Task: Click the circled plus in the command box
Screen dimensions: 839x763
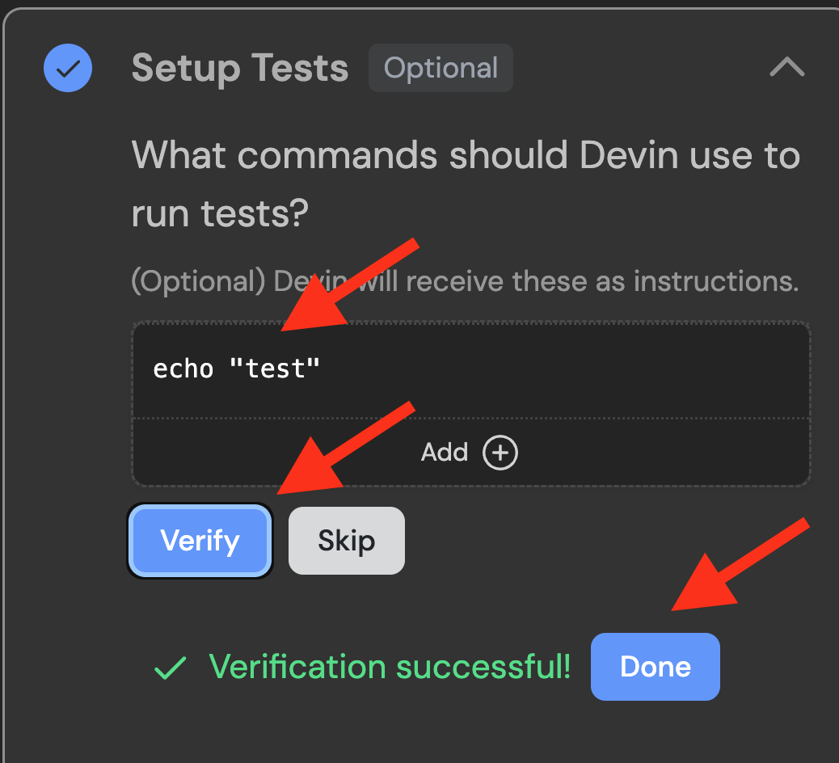Action: point(500,453)
